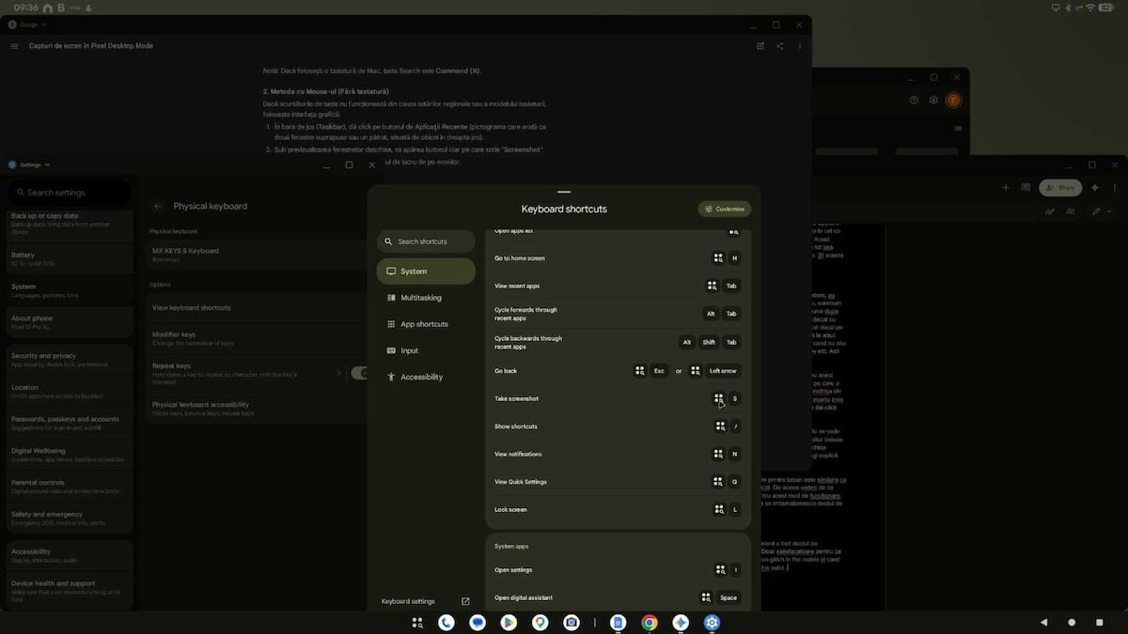
Task: Launch Google Play Store from the taskbar
Action: pos(509,622)
